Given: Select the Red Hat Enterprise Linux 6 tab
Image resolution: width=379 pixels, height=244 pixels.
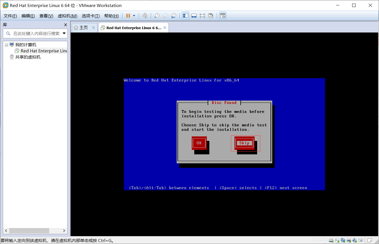Looking at the screenshot, I should coord(134,28).
